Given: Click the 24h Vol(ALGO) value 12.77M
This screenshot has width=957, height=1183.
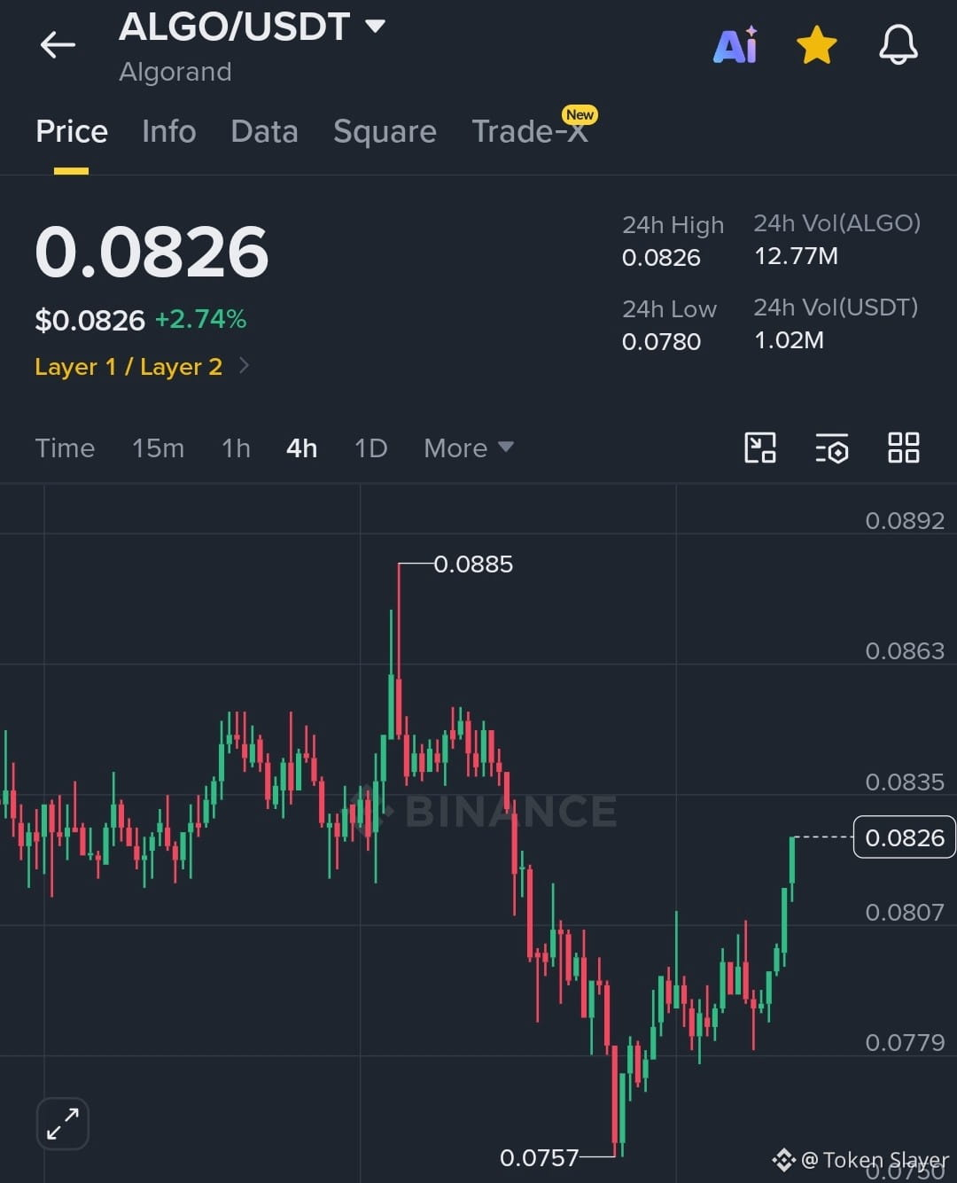Looking at the screenshot, I should click(796, 256).
